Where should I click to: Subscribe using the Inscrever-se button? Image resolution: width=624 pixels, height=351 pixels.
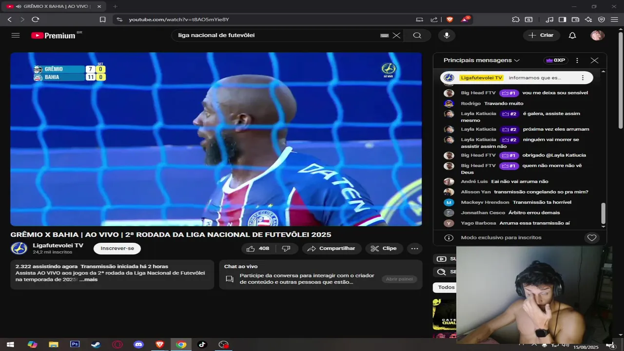point(117,248)
